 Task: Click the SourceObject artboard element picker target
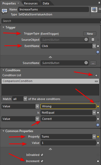86,40
